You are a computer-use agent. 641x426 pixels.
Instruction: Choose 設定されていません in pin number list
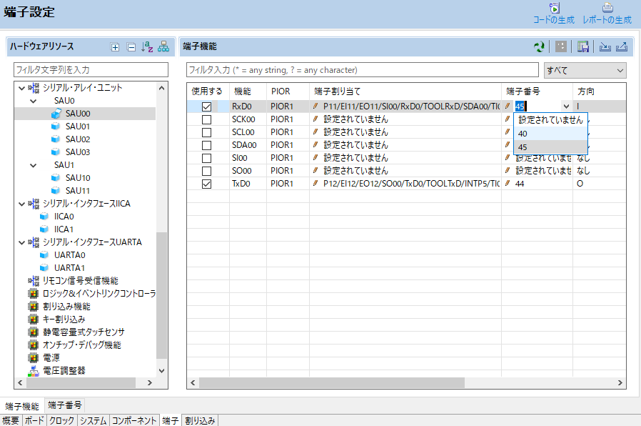pyautogui.click(x=550, y=120)
